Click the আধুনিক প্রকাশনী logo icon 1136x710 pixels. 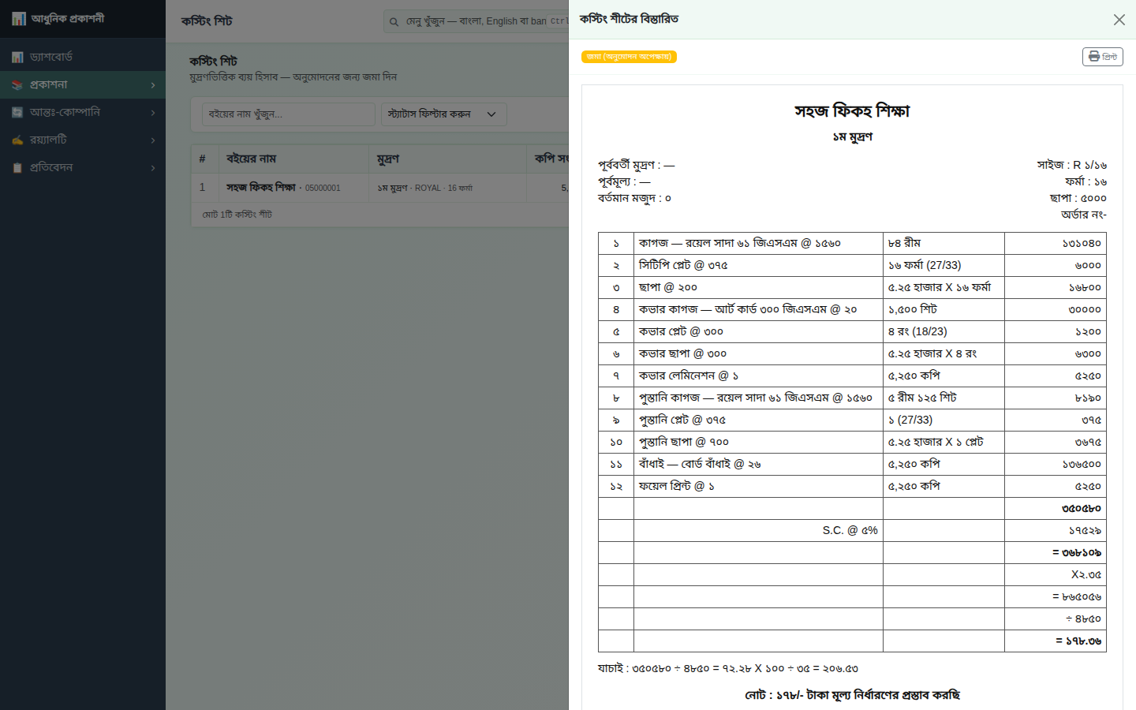[x=19, y=18]
